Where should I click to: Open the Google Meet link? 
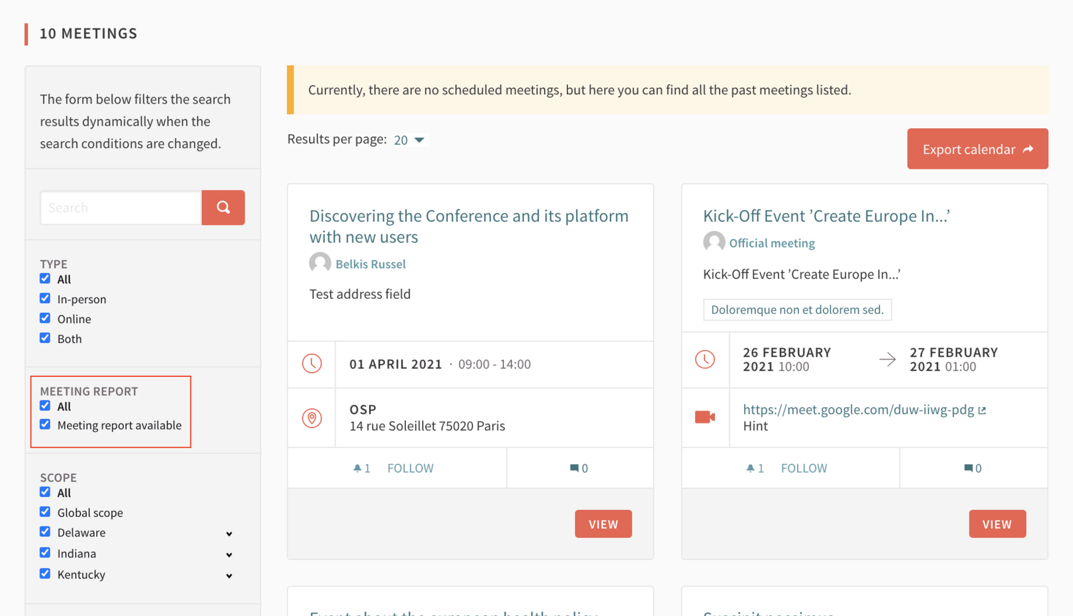[x=858, y=410]
